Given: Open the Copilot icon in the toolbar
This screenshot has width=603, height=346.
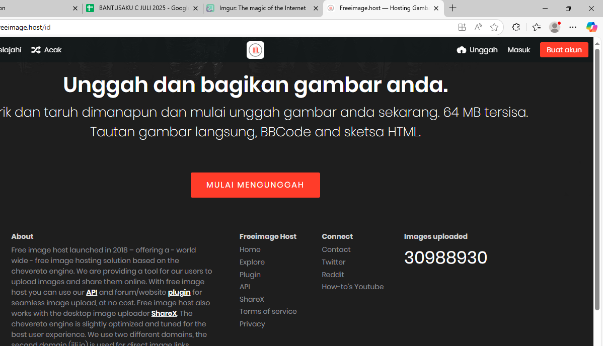Looking at the screenshot, I should (591, 27).
